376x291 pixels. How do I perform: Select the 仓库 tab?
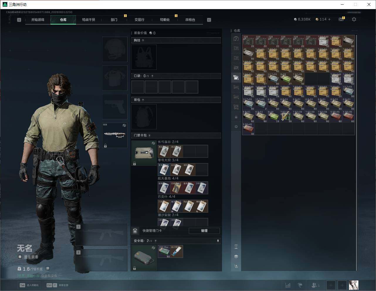63,20
